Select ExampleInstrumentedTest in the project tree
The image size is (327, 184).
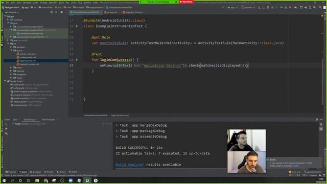click(x=31, y=33)
